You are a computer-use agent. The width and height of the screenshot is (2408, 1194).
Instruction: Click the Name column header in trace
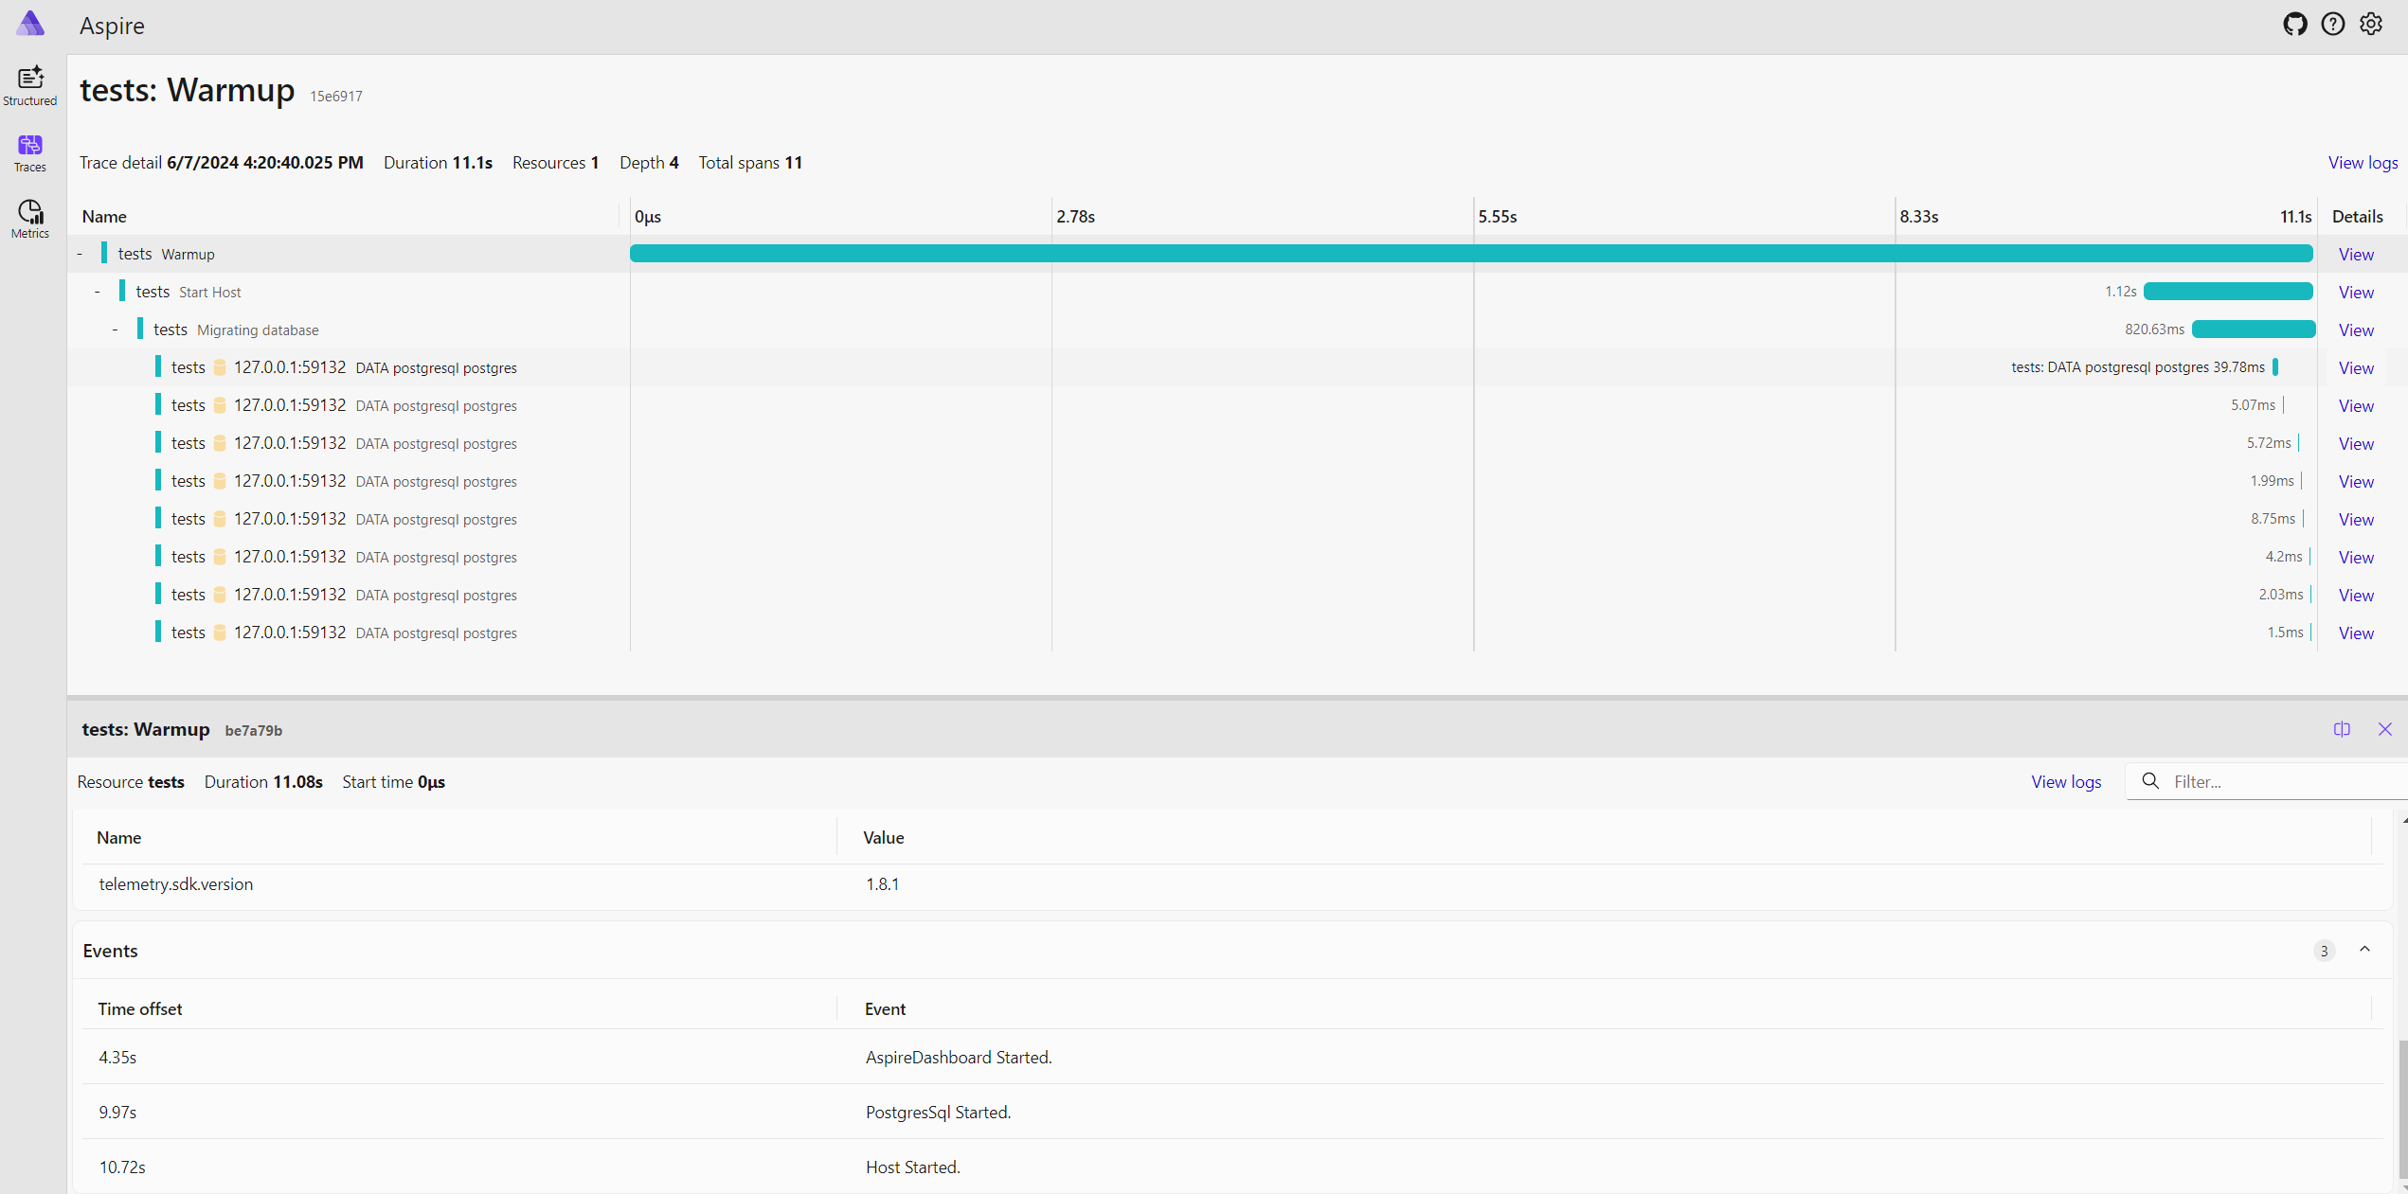tap(104, 217)
